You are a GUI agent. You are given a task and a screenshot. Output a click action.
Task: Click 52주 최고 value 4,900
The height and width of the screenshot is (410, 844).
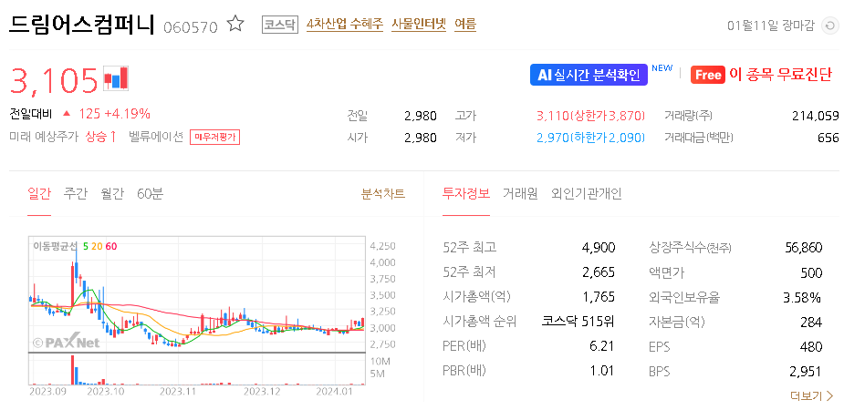(x=598, y=247)
